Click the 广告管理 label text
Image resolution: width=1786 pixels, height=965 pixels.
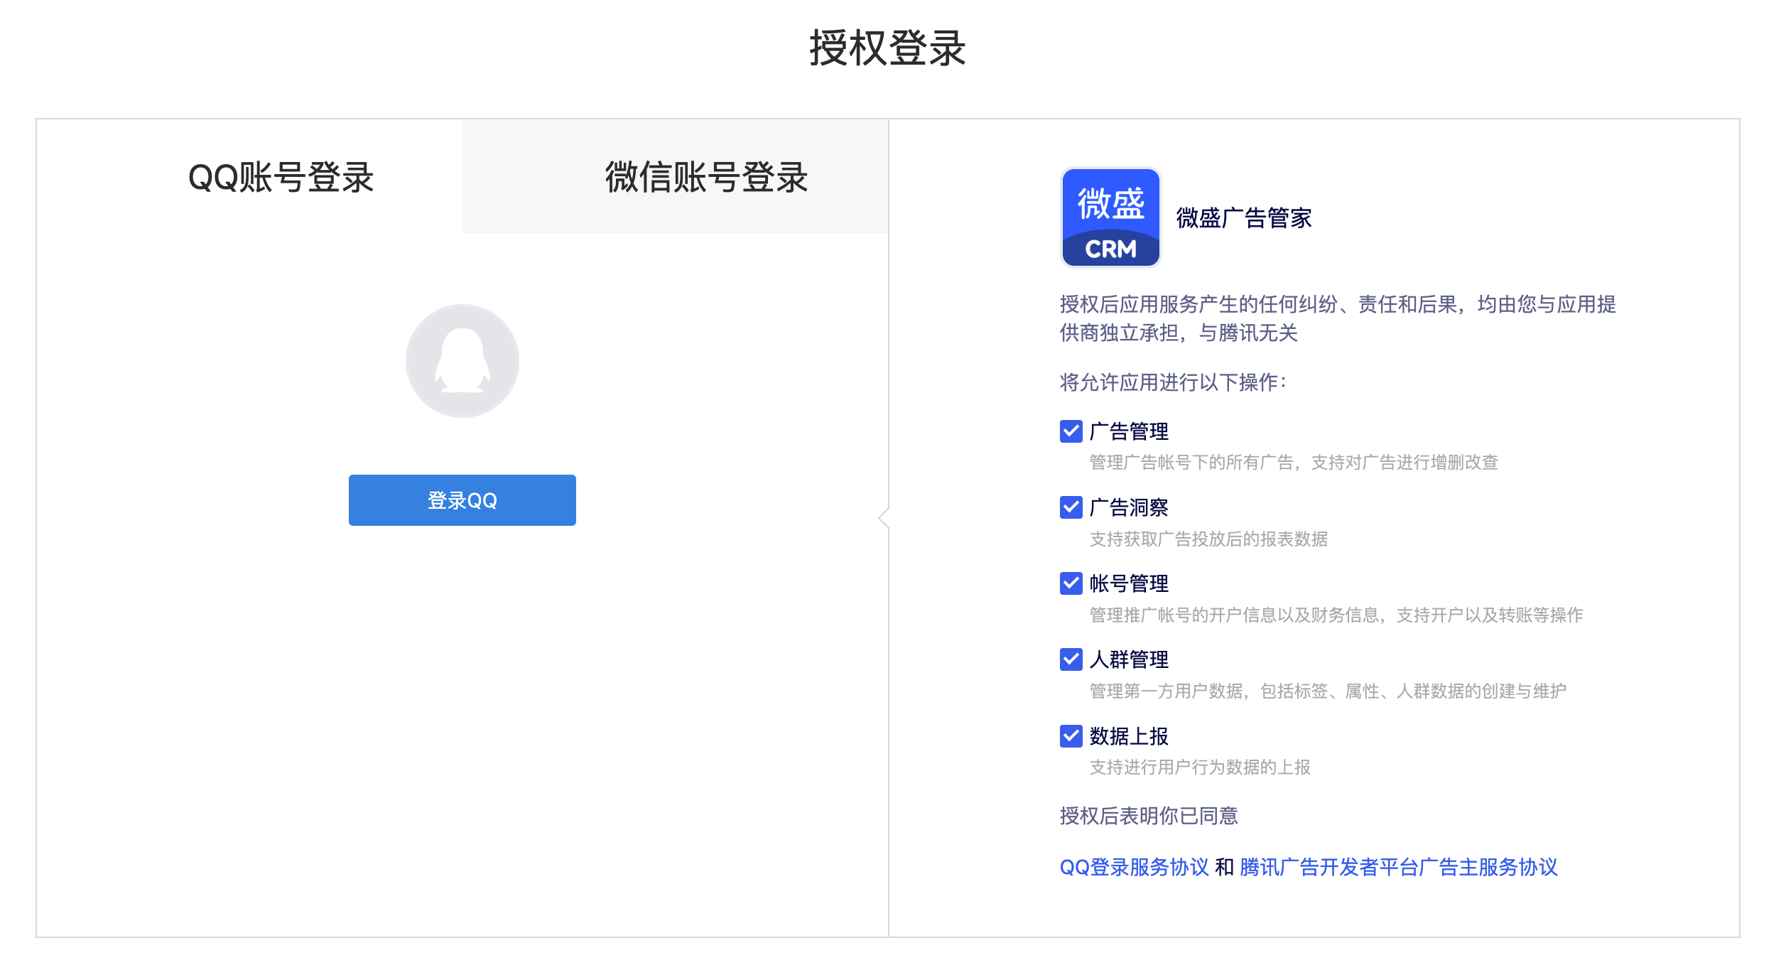(1129, 431)
